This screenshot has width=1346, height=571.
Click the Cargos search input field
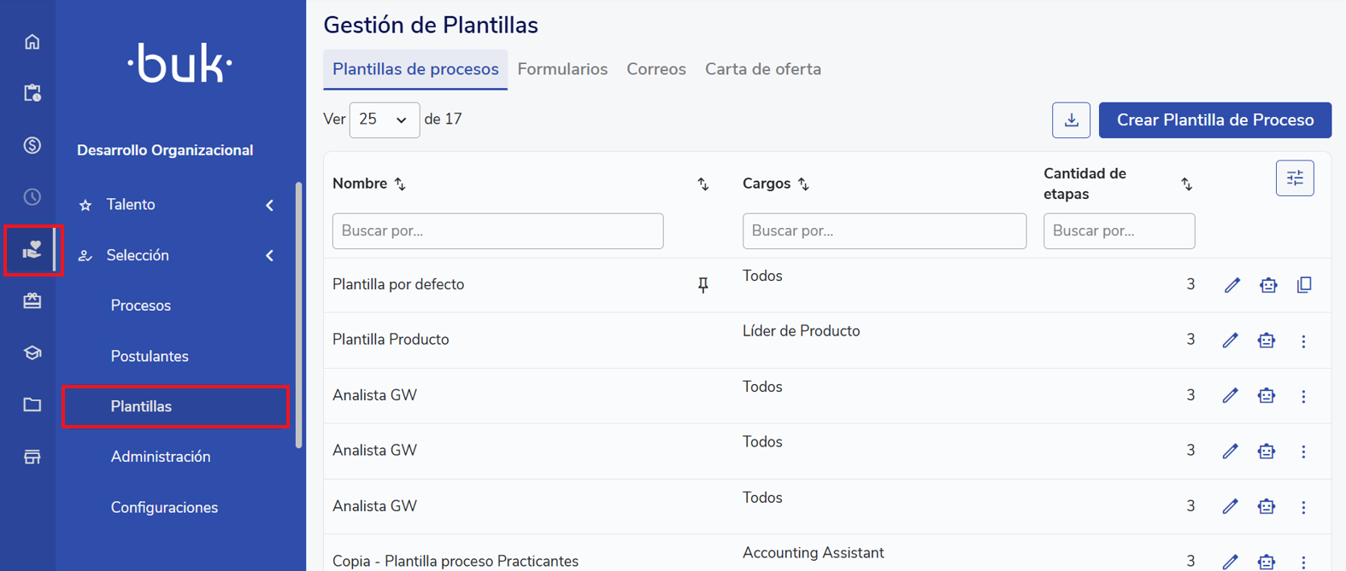tap(884, 231)
